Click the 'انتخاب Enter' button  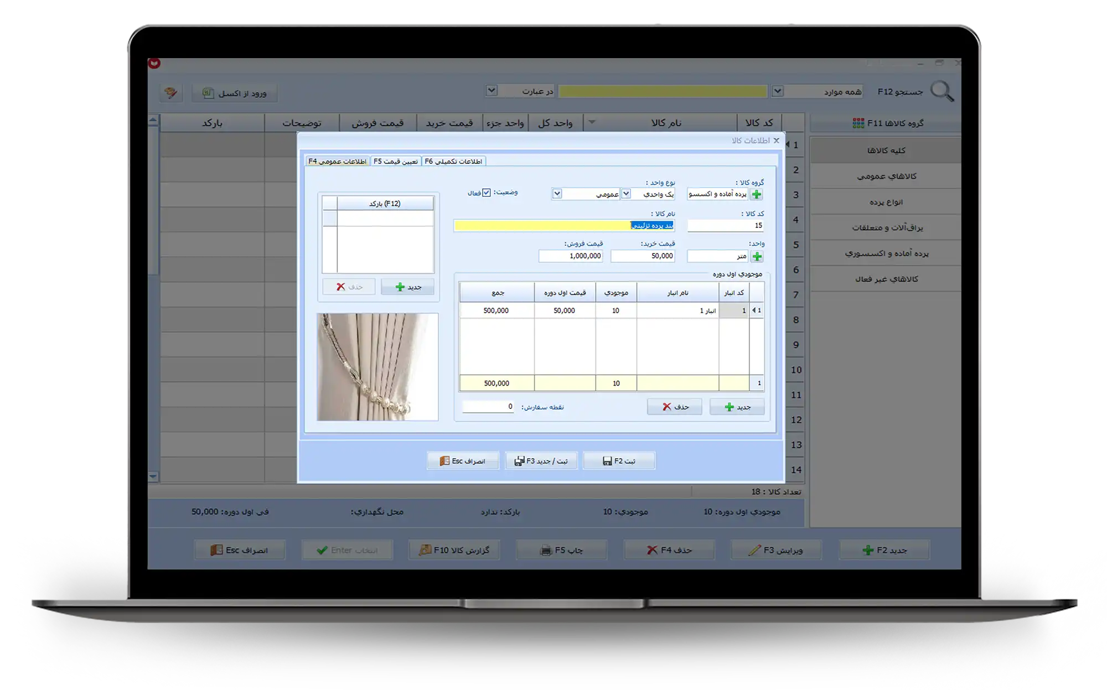click(x=347, y=550)
